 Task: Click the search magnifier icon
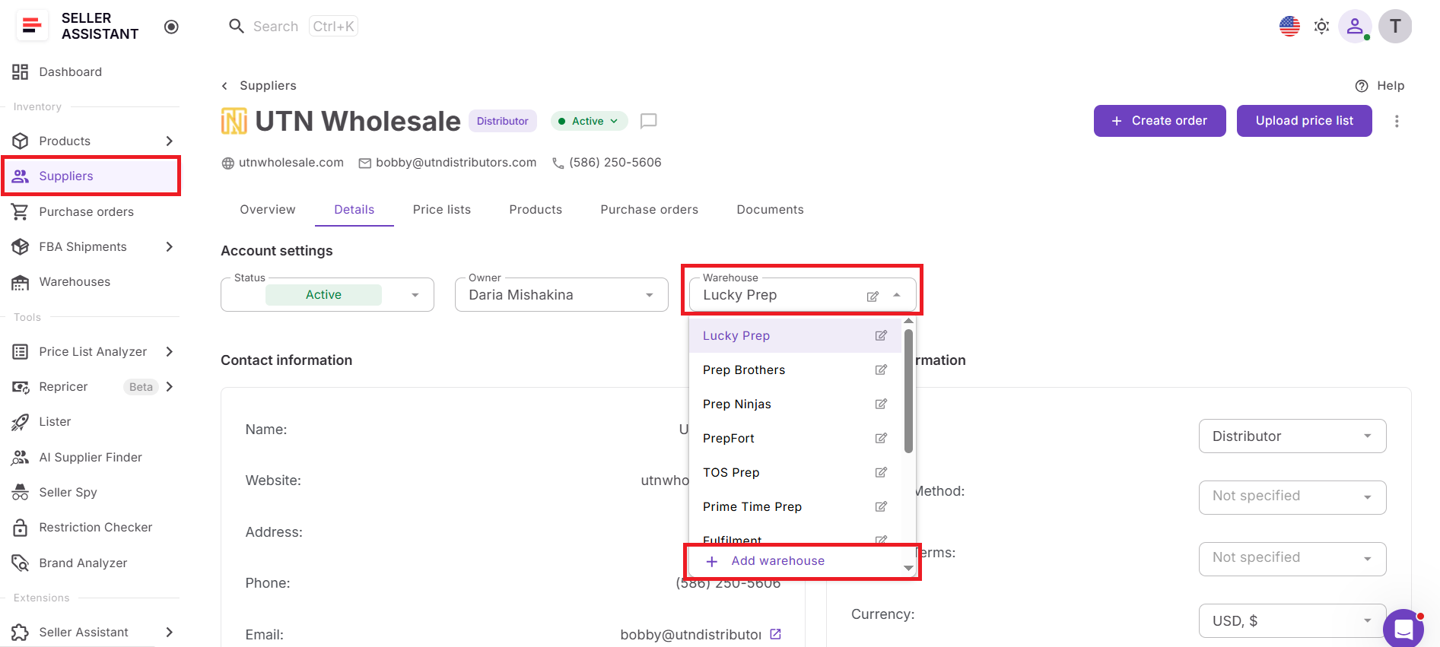click(237, 26)
